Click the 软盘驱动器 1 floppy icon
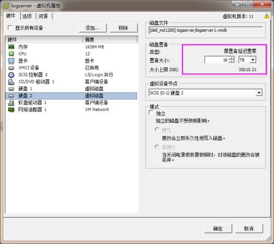The image size is (274, 244). point(11,103)
